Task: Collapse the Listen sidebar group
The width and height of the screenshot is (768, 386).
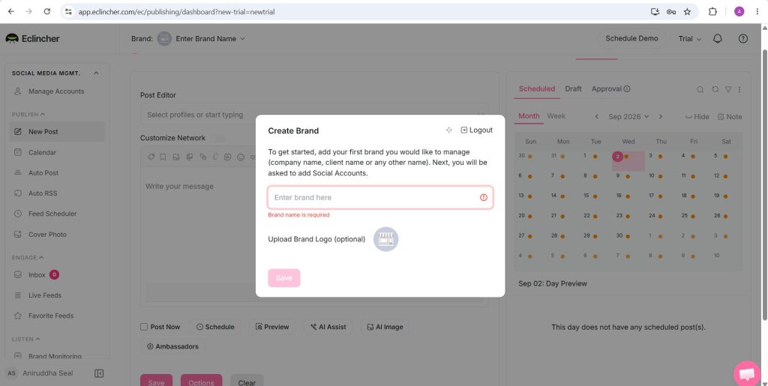Action: tap(26, 339)
